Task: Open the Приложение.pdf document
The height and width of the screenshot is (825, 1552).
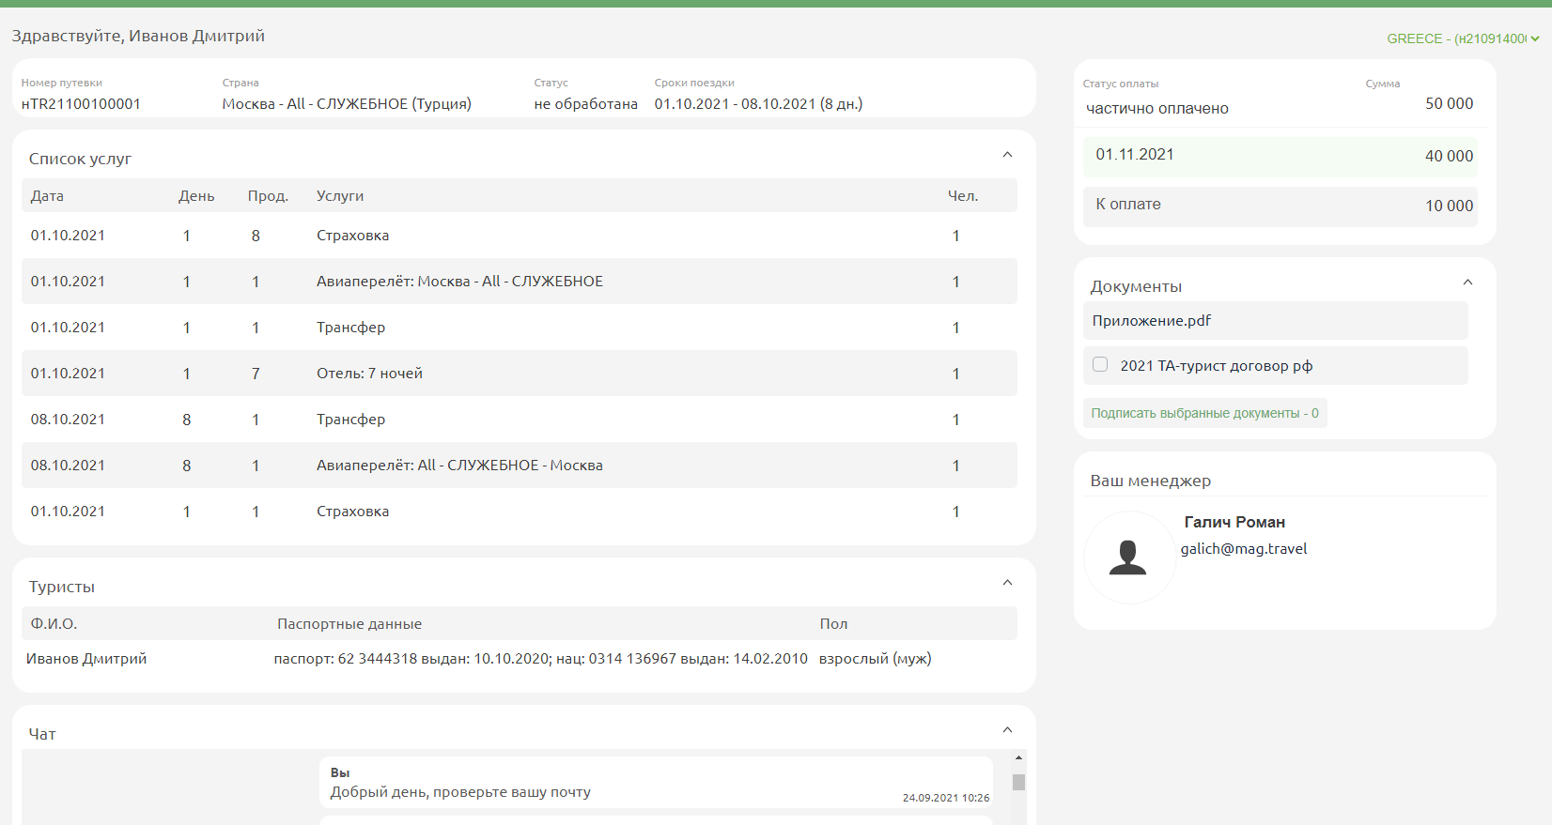Action: point(1151,321)
